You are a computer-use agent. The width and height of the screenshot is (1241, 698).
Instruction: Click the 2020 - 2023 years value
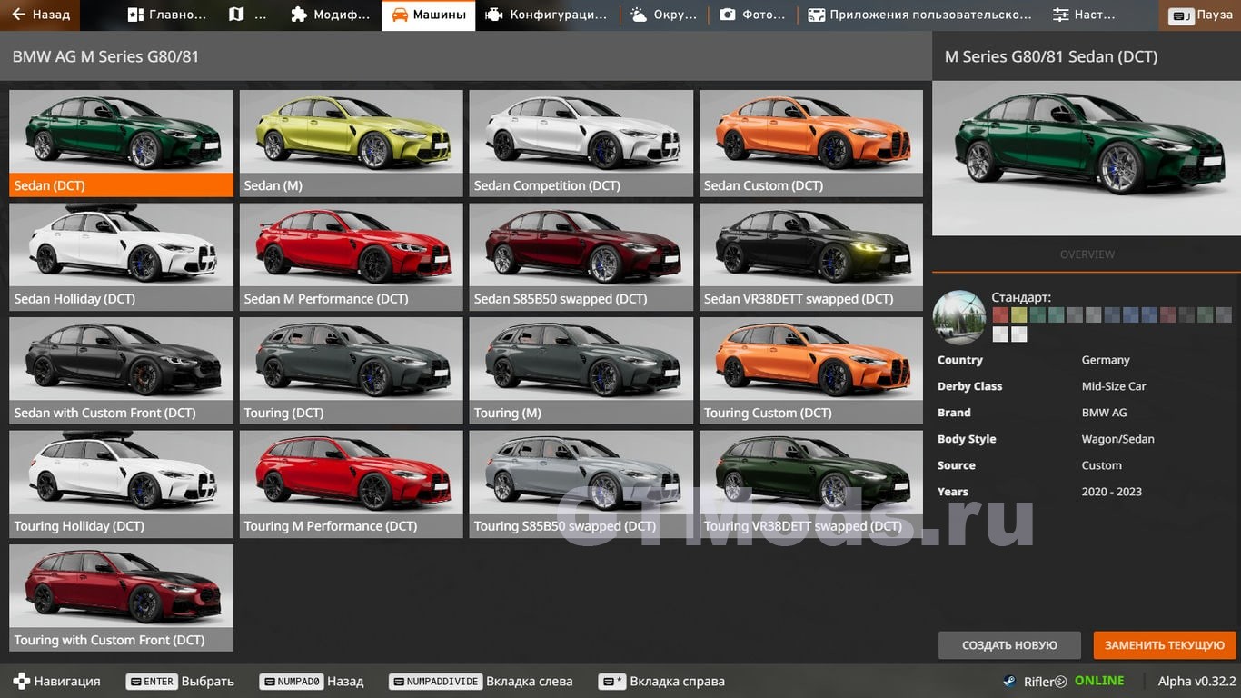pyautogui.click(x=1111, y=492)
